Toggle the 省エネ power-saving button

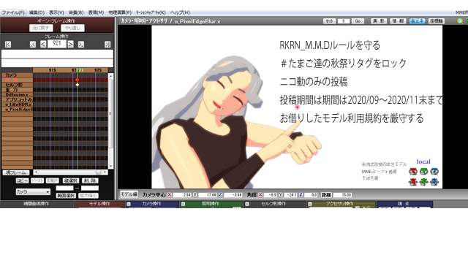[x=417, y=21]
